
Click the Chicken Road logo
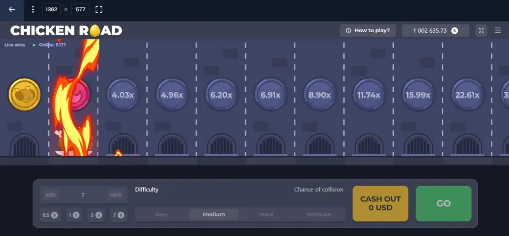tap(66, 31)
